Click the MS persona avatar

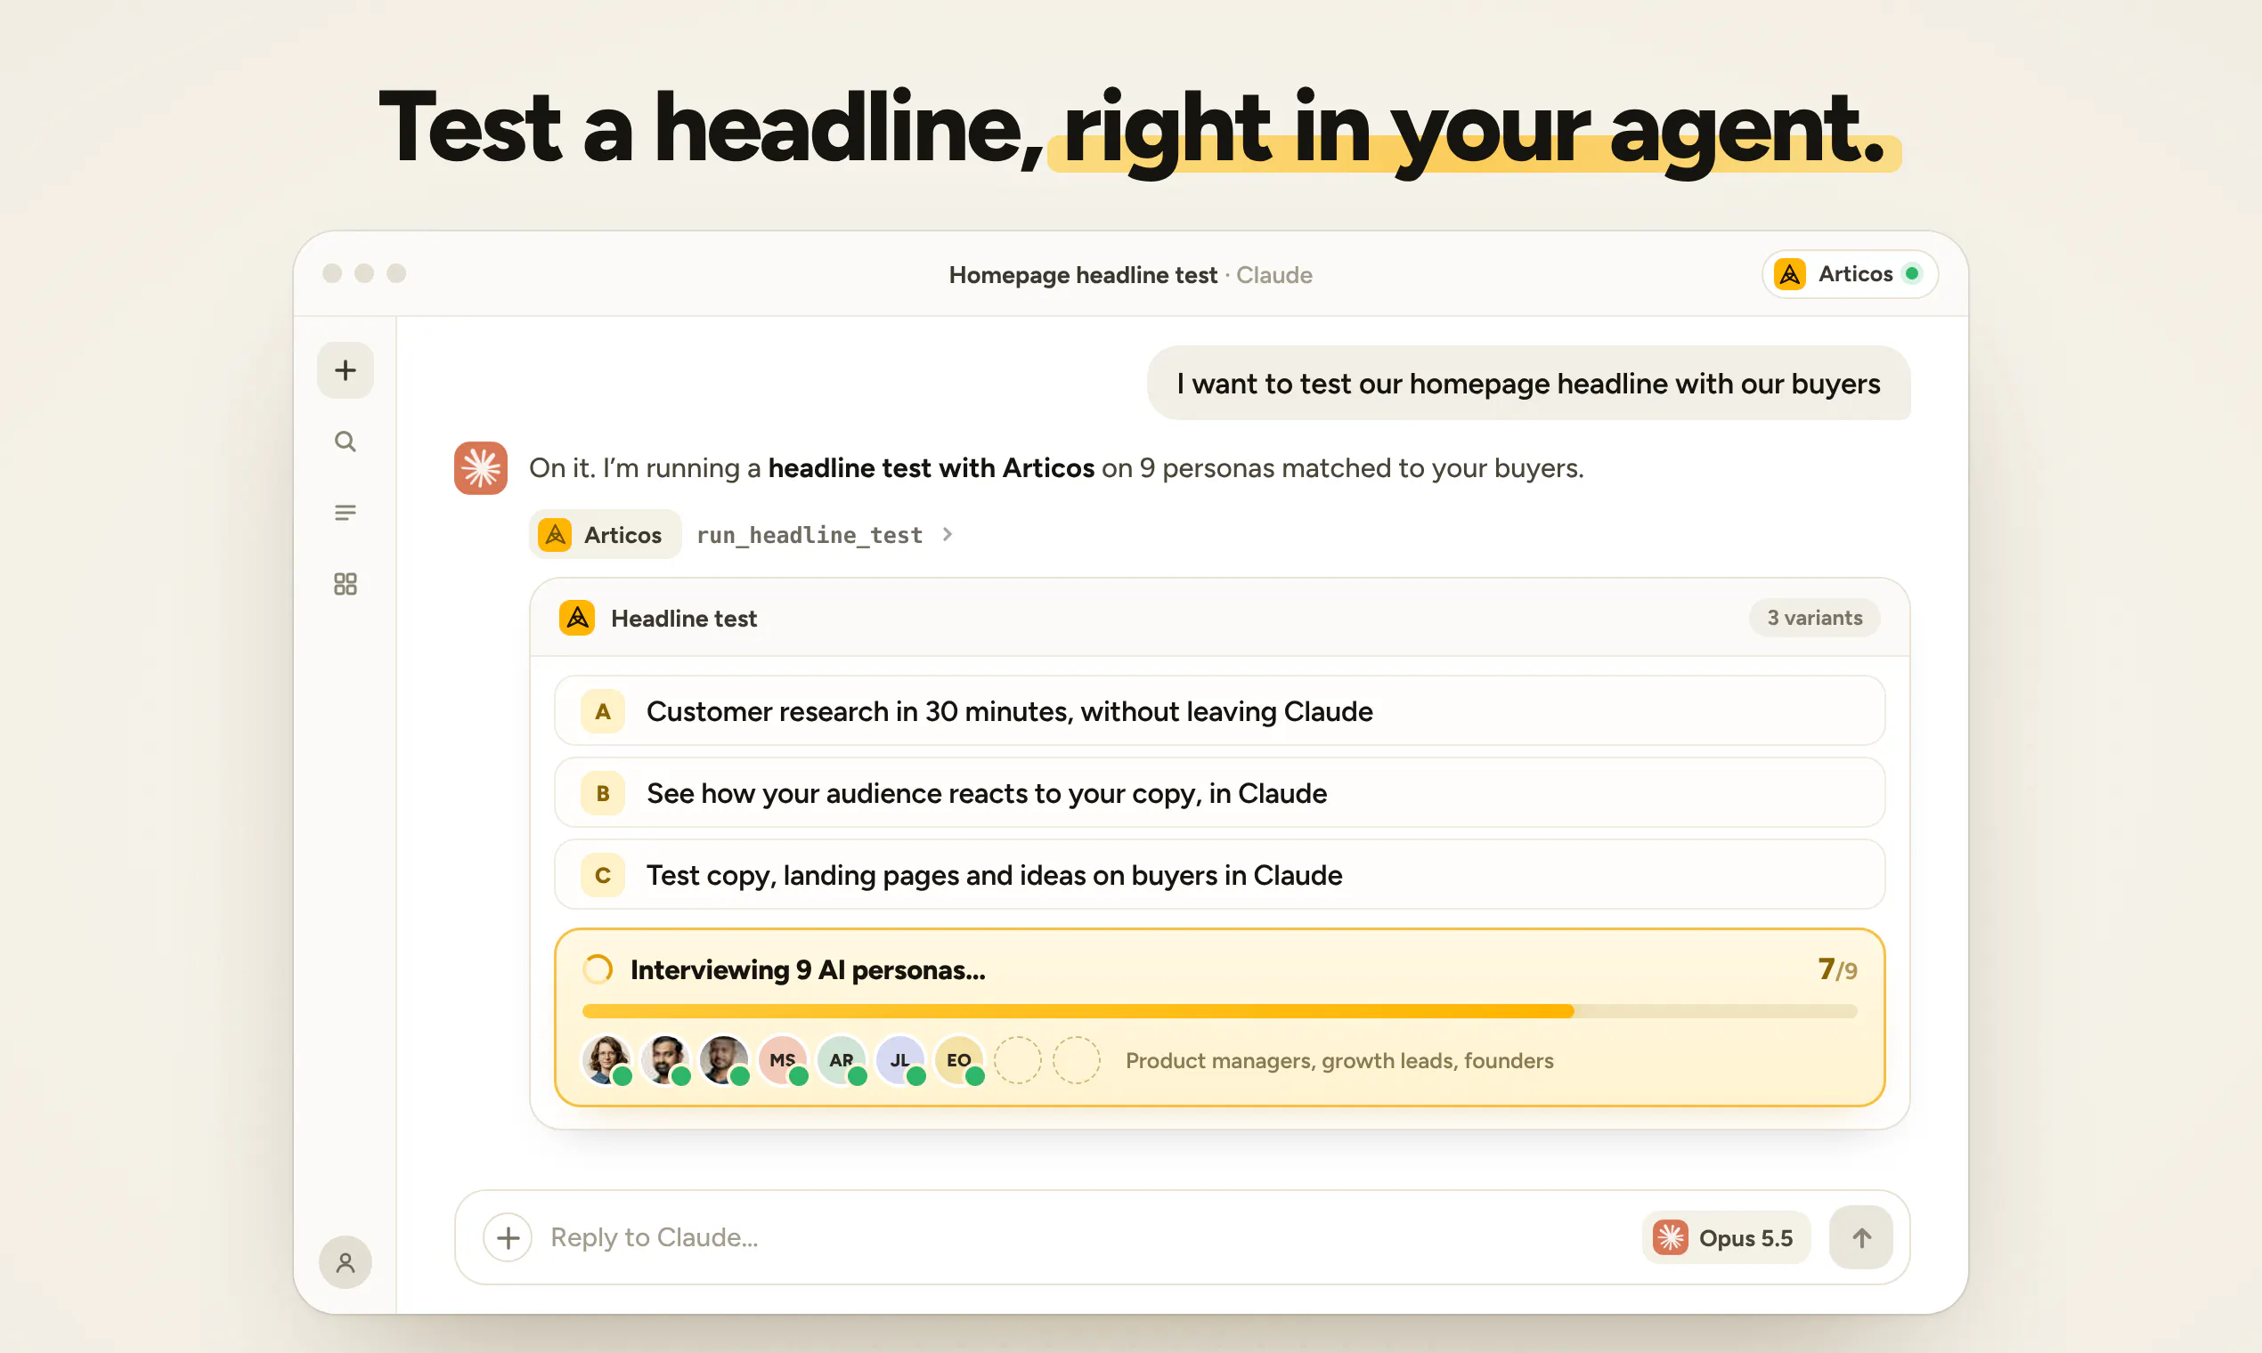tap(783, 1059)
